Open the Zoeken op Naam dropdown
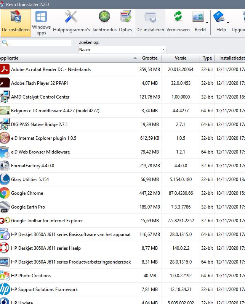The height and width of the screenshot is (304, 245). click(x=163, y=50)
